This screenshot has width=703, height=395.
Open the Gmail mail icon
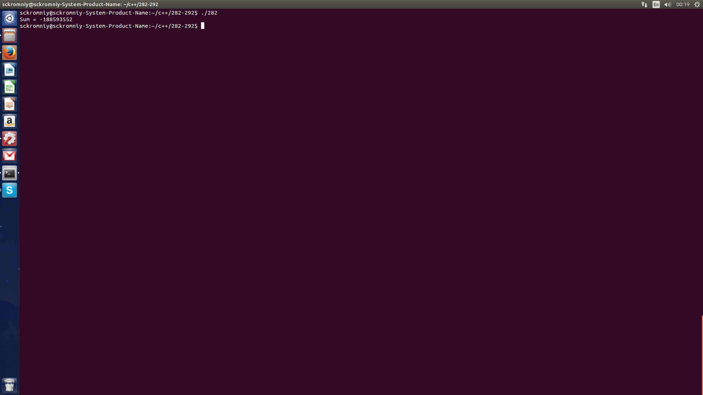[10, 156]
